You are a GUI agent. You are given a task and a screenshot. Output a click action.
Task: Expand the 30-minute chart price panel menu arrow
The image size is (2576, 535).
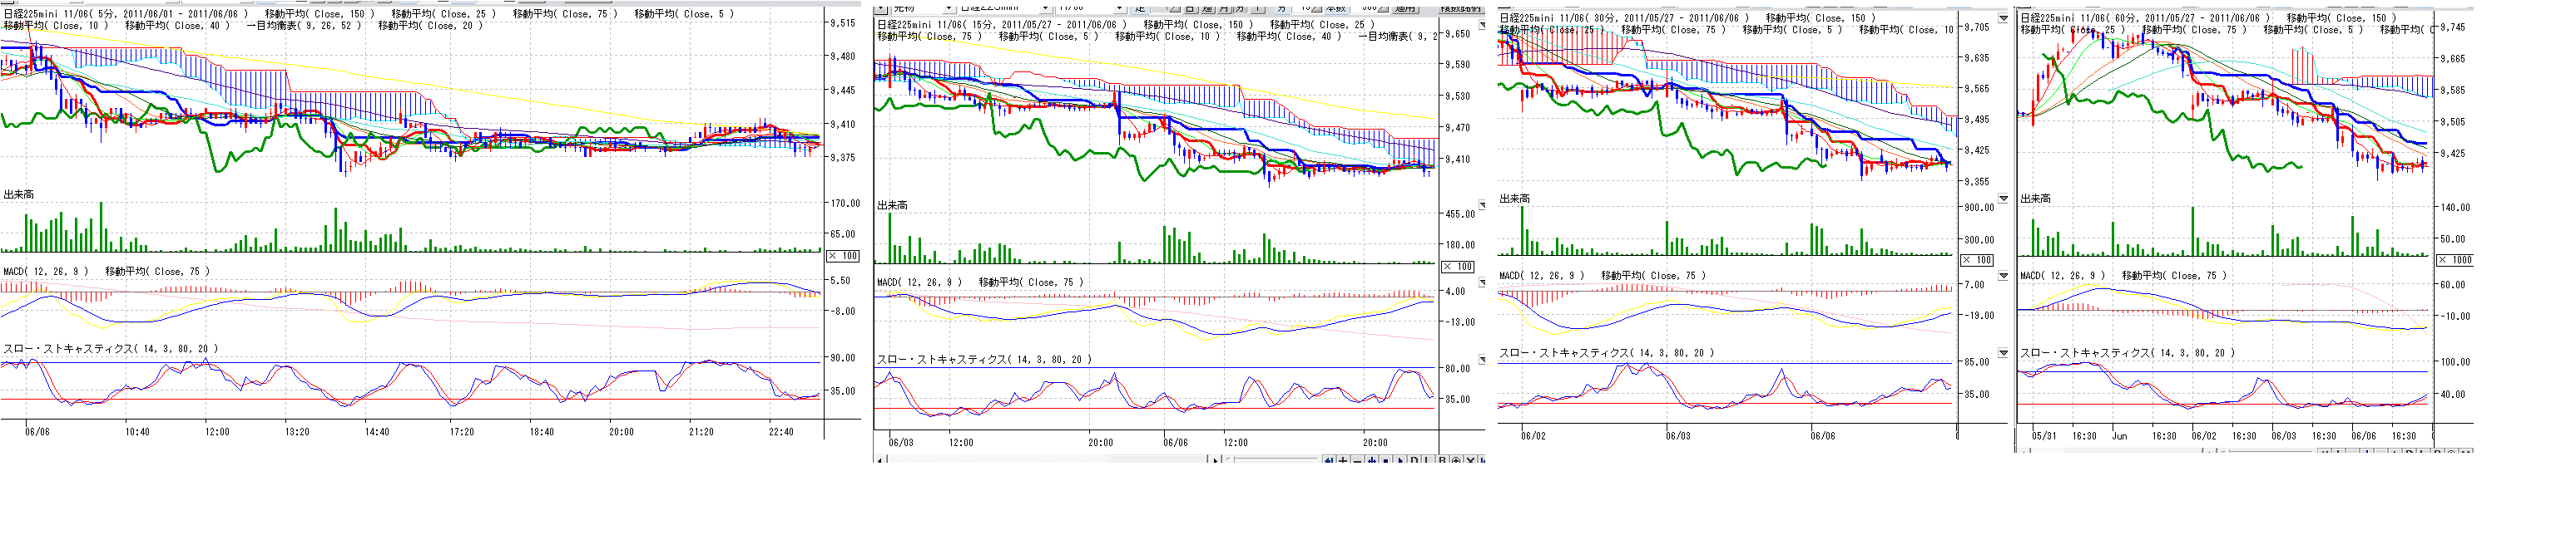[2003, 19]
